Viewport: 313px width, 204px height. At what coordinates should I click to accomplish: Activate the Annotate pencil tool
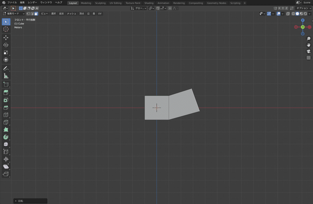[6, 69]
